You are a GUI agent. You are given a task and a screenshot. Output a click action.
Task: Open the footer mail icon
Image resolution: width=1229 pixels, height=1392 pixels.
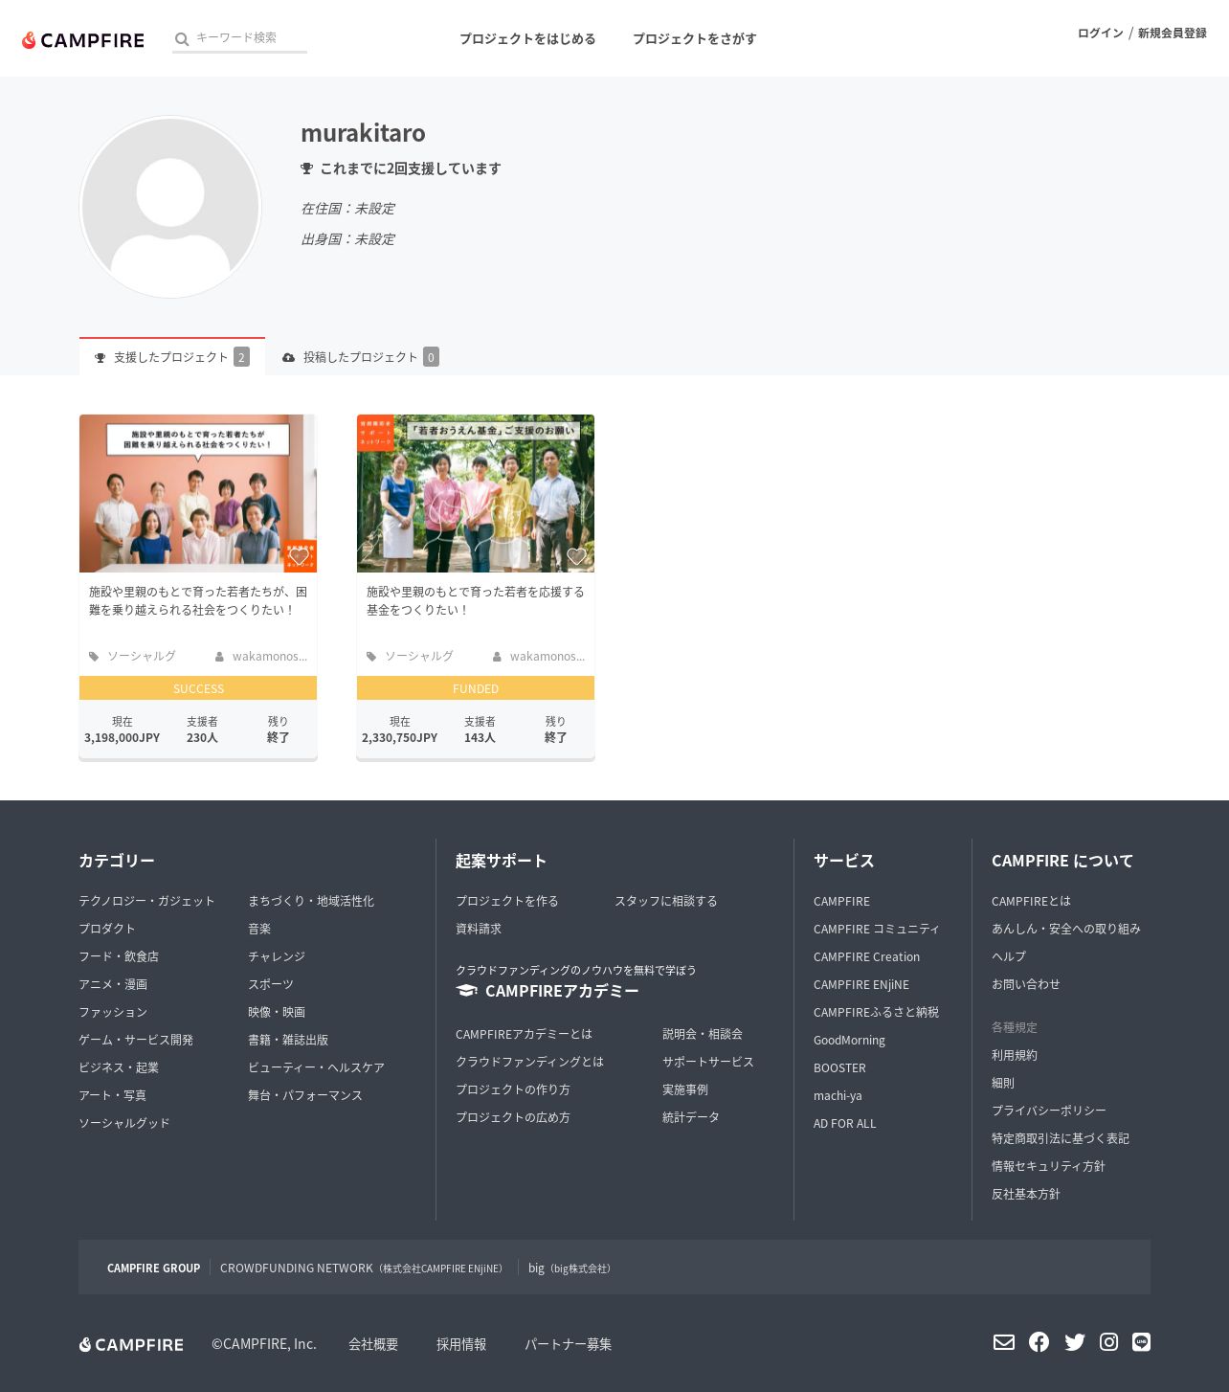pos(1004,1342)
